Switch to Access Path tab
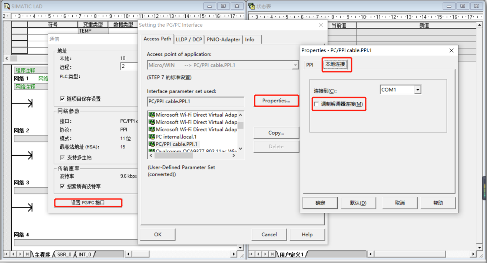The height and width of the screenshot is (263, 487). coord(157,39)
